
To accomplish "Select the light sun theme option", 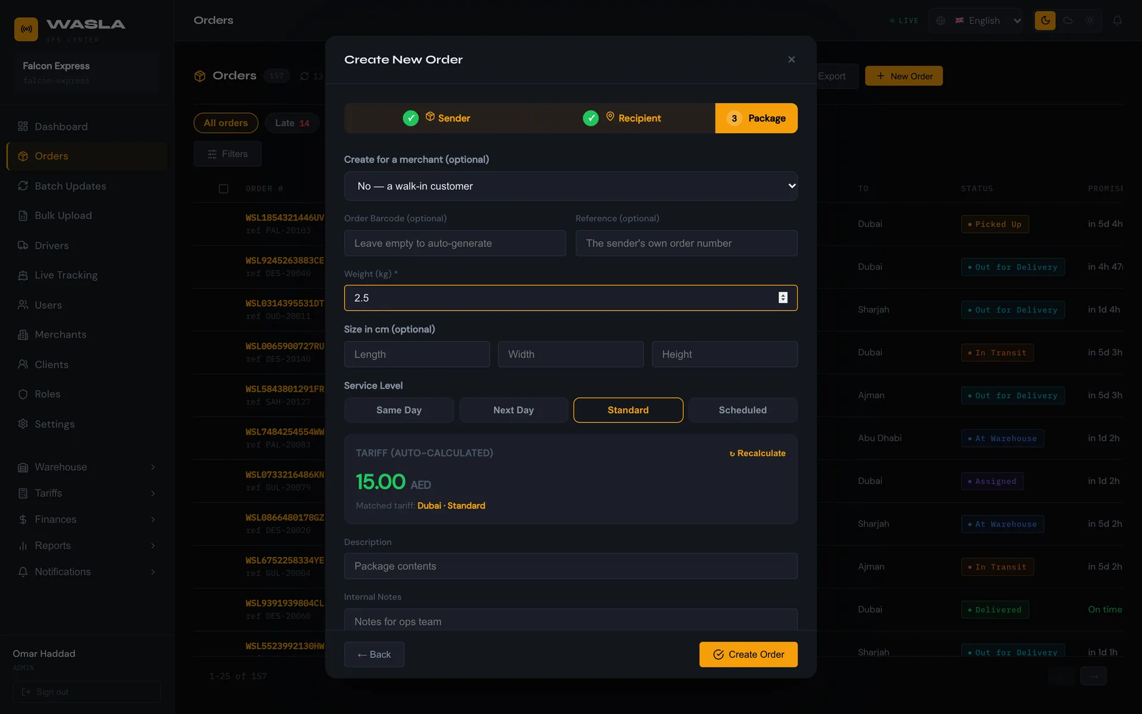I will (x=1090, y=20).
